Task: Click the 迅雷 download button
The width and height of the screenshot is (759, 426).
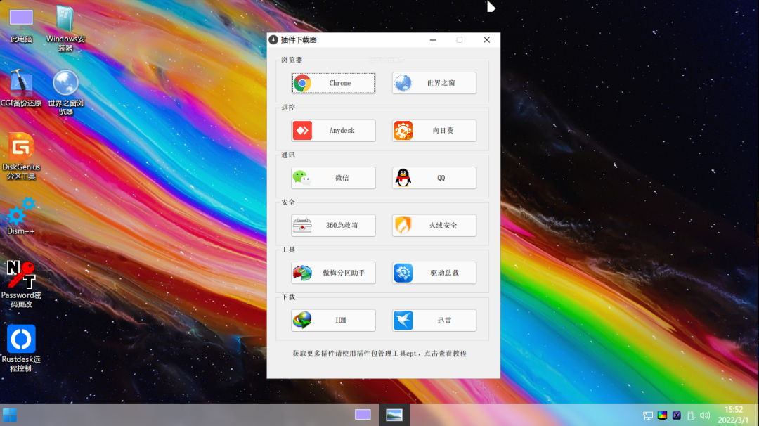Action: click(434, 321)
